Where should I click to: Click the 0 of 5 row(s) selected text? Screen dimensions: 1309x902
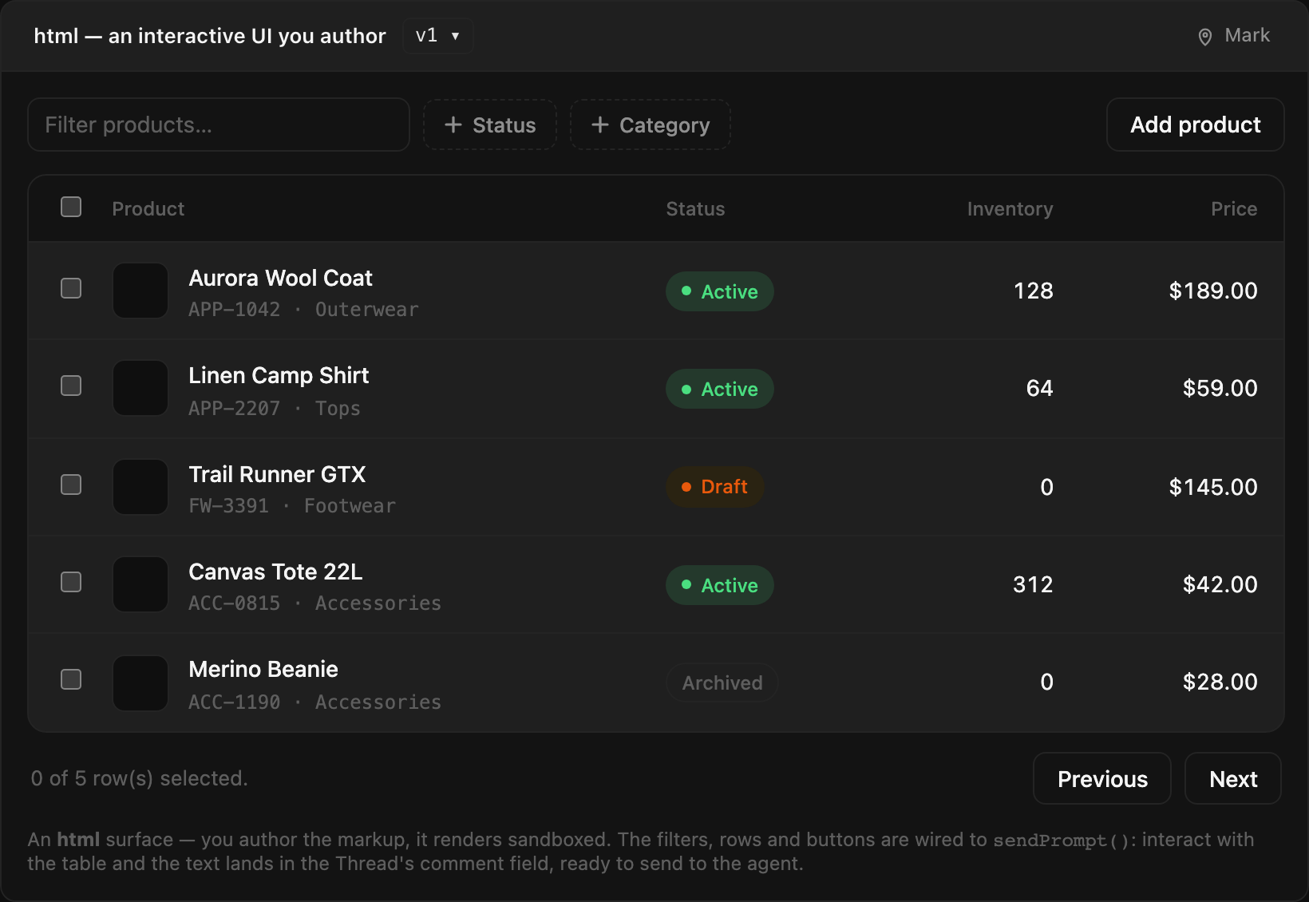(x=139, y=778)
